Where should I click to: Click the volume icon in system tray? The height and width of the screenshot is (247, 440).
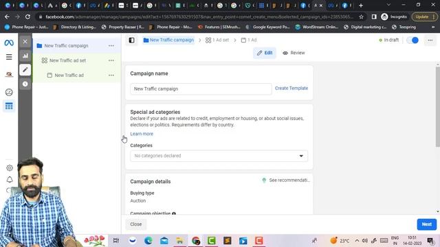pyautogui.click(x=365, y=241)
